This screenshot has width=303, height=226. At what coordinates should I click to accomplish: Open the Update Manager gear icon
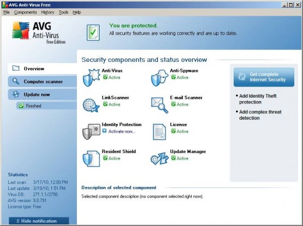click(159, 158)
